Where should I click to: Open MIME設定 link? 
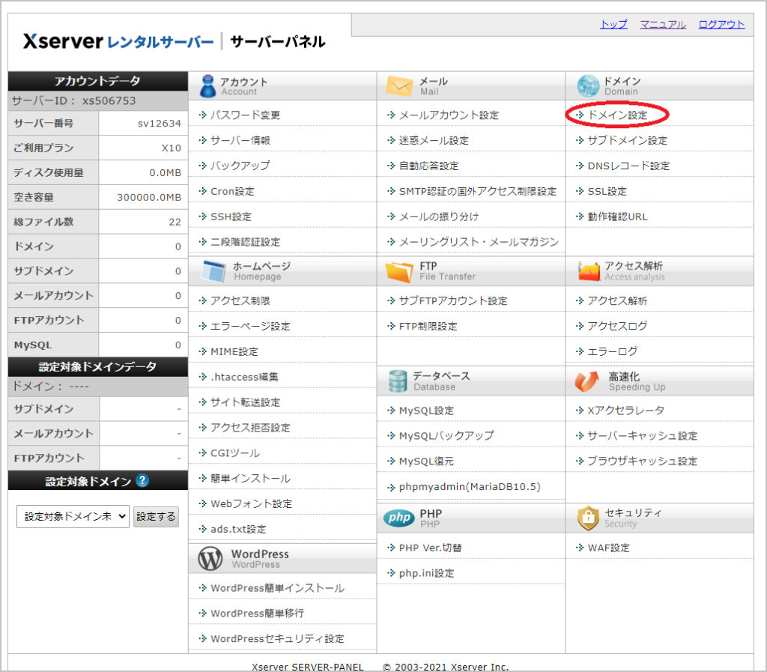pyautogui.click(x=234, y=351)
